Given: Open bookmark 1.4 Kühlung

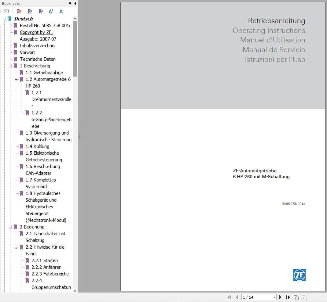Looking at the screenshot, I should tap(37, 146).
